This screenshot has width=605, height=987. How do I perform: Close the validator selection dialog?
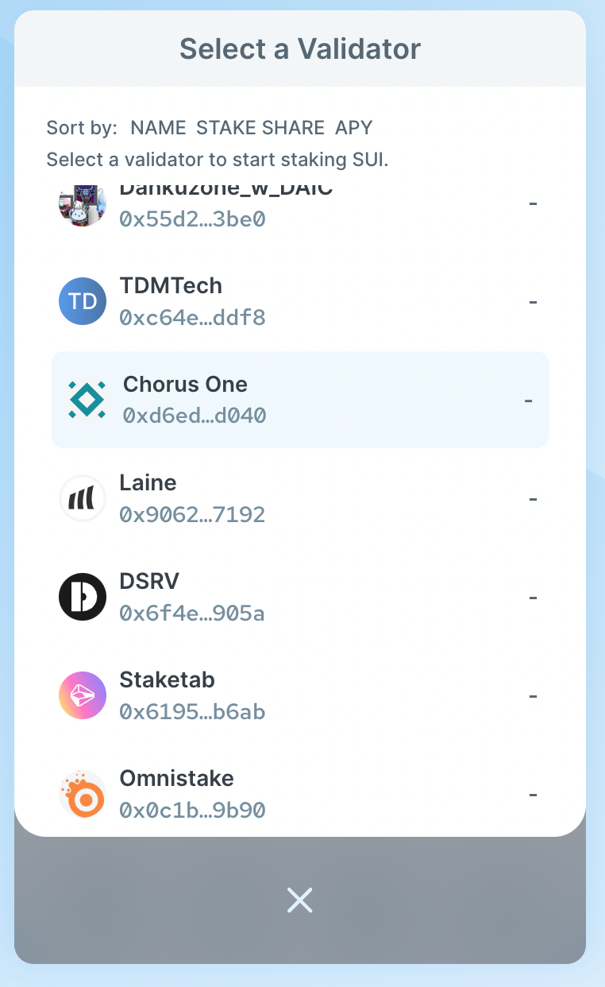point(299,900)
